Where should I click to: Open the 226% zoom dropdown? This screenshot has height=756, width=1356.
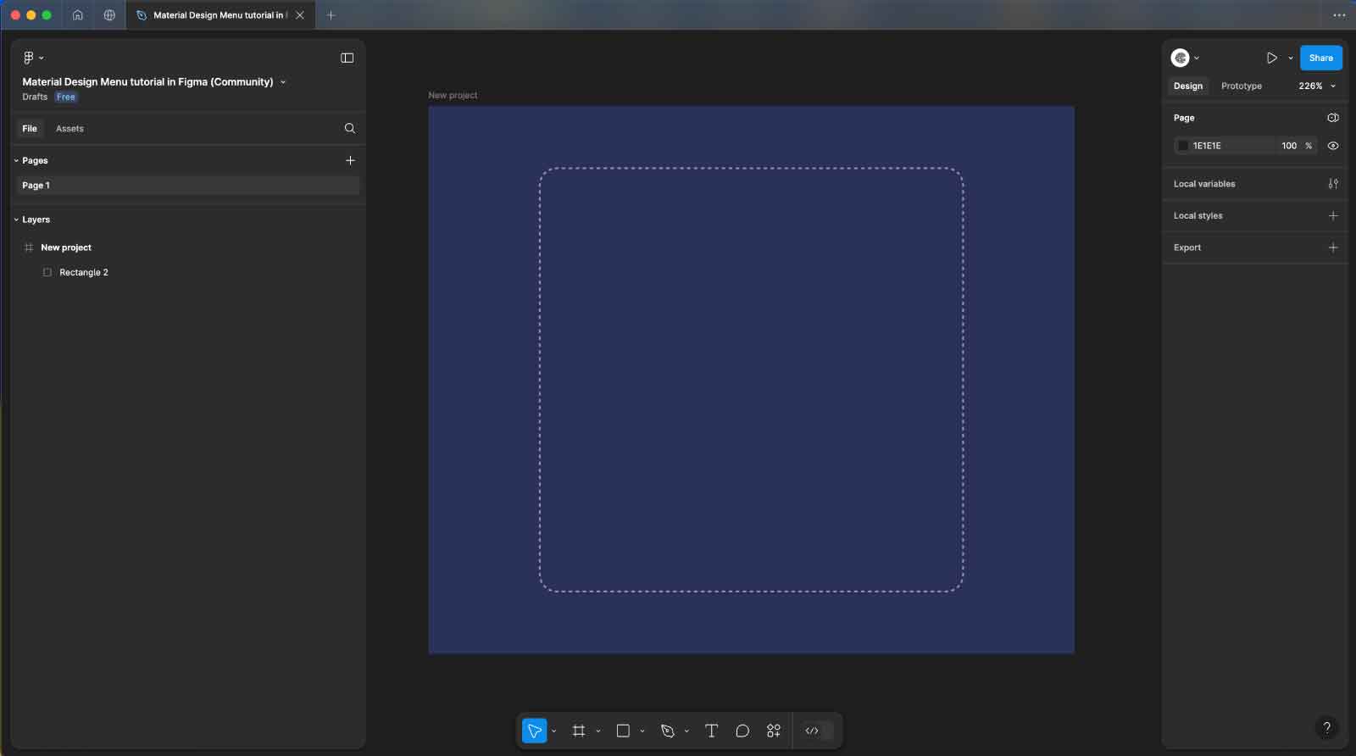(1316, 86)
